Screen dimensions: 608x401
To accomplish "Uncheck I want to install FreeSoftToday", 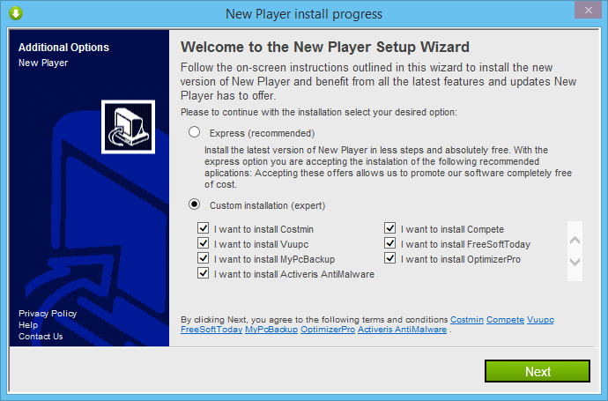I will click(390, 243).
